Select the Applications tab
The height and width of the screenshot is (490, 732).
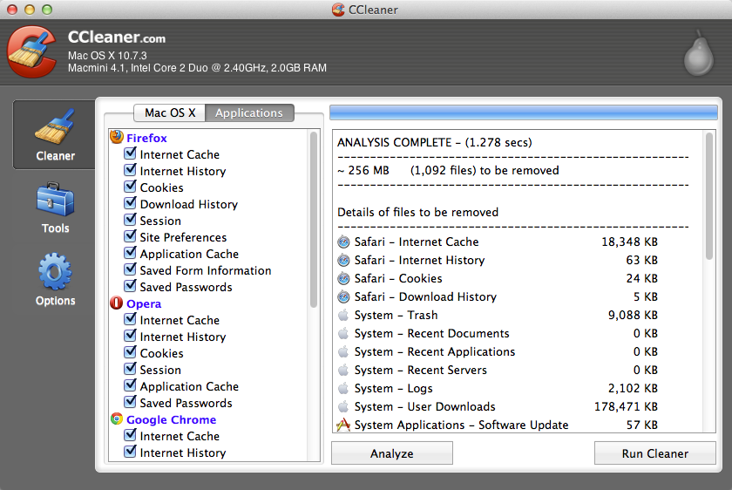(249, 112)
